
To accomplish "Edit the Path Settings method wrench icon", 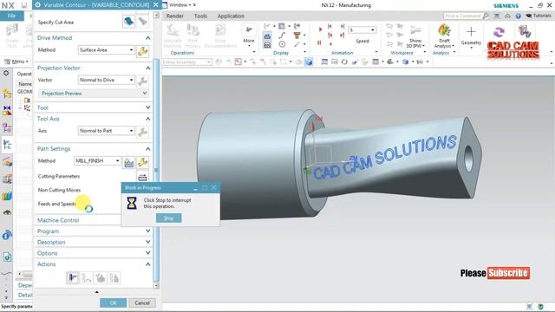I will pos(142,162).
